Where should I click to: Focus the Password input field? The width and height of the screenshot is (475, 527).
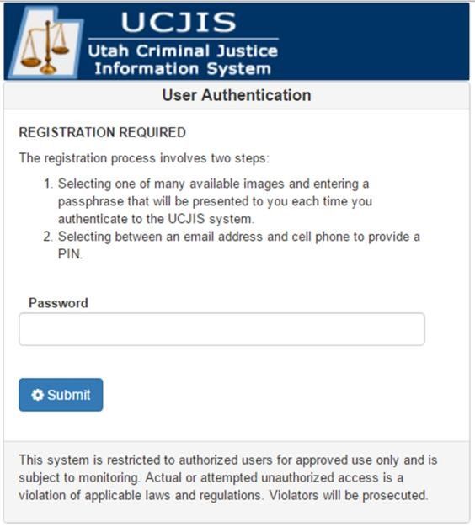[x=221, y=329]
